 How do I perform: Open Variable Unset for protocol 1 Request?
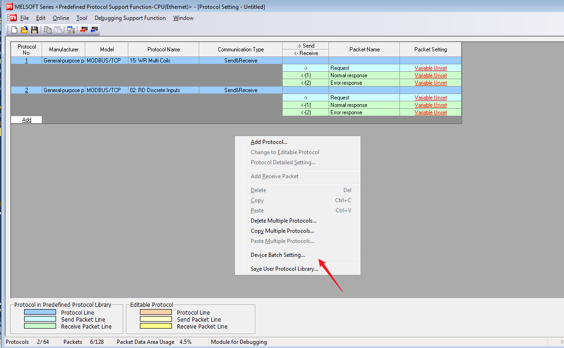[x=431, y=68]
